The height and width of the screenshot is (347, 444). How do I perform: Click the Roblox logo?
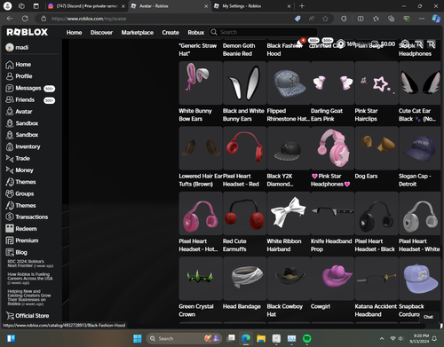27,32
